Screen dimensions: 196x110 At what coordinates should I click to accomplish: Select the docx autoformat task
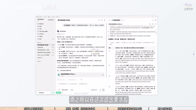pos(46,55)
